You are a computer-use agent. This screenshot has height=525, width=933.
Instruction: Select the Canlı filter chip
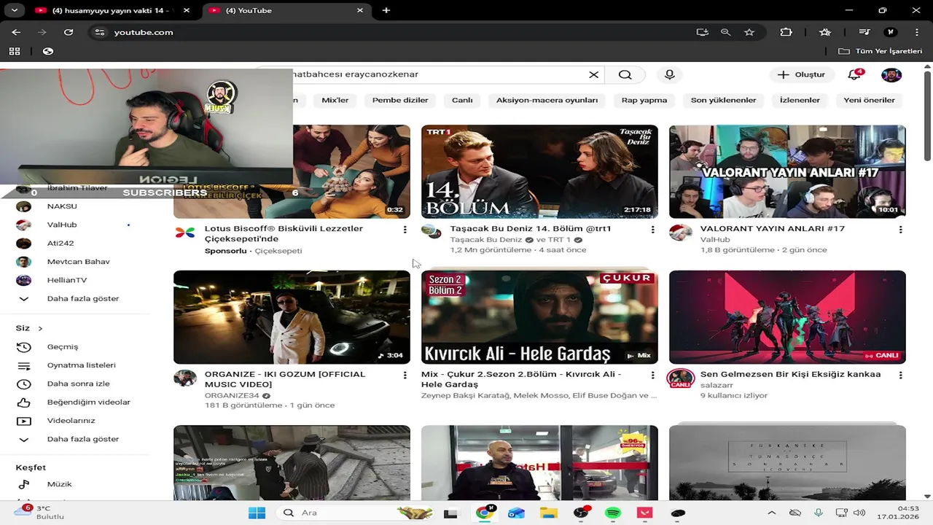point(462,100)
